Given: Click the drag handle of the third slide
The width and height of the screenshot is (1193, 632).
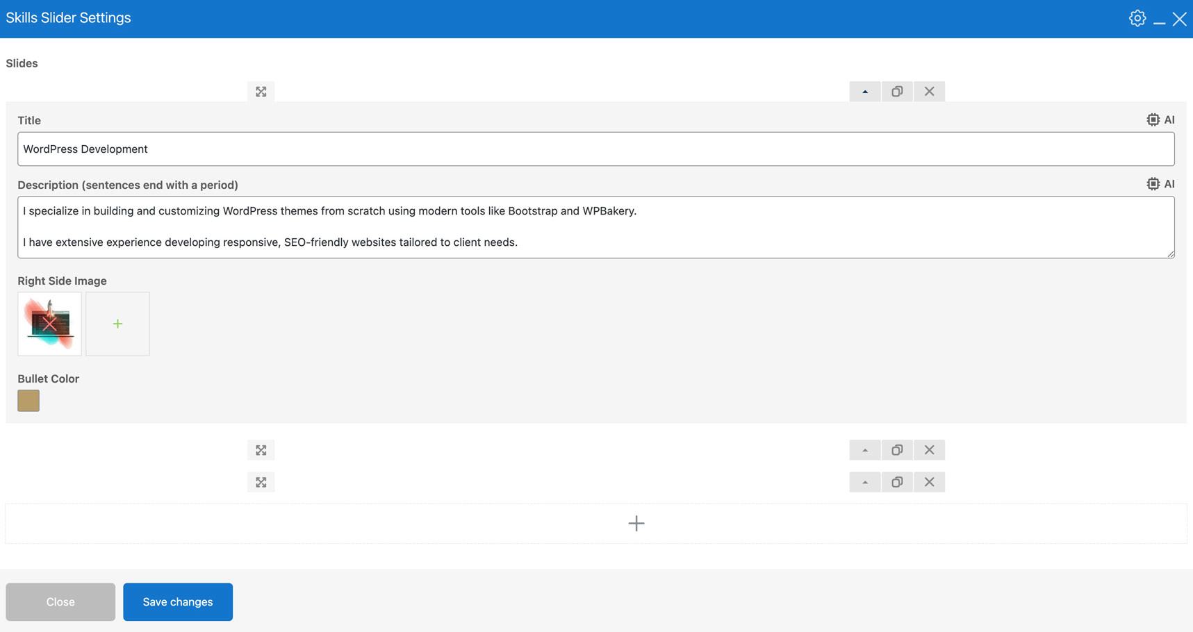Looking at the screenshot, I should (x=261, y=482).
